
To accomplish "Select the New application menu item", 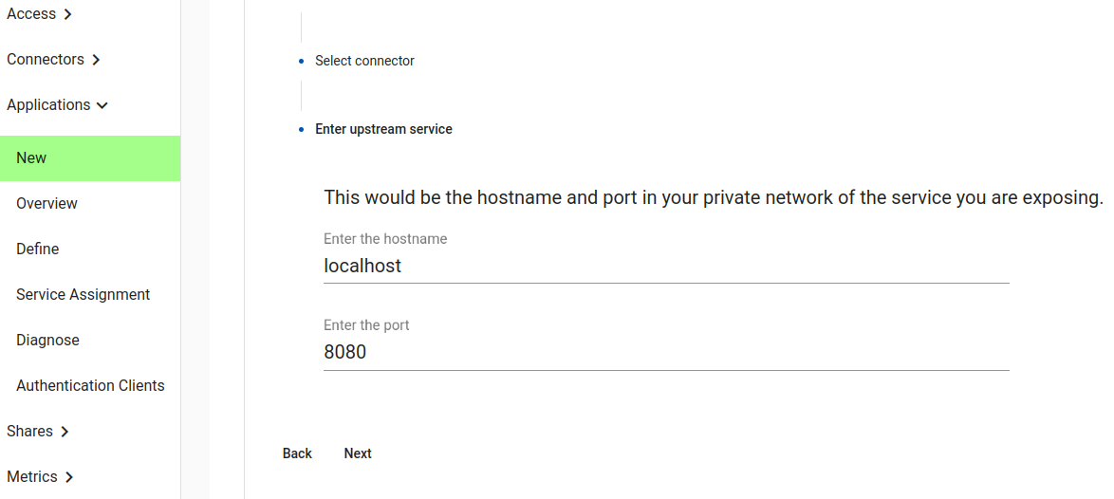I will (31, 158).
